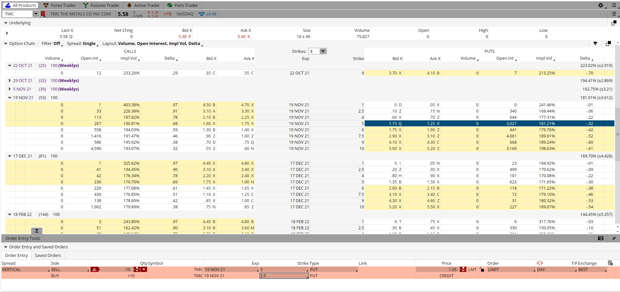Open the TMC symbol dropdown arrow

click(35, 14)
